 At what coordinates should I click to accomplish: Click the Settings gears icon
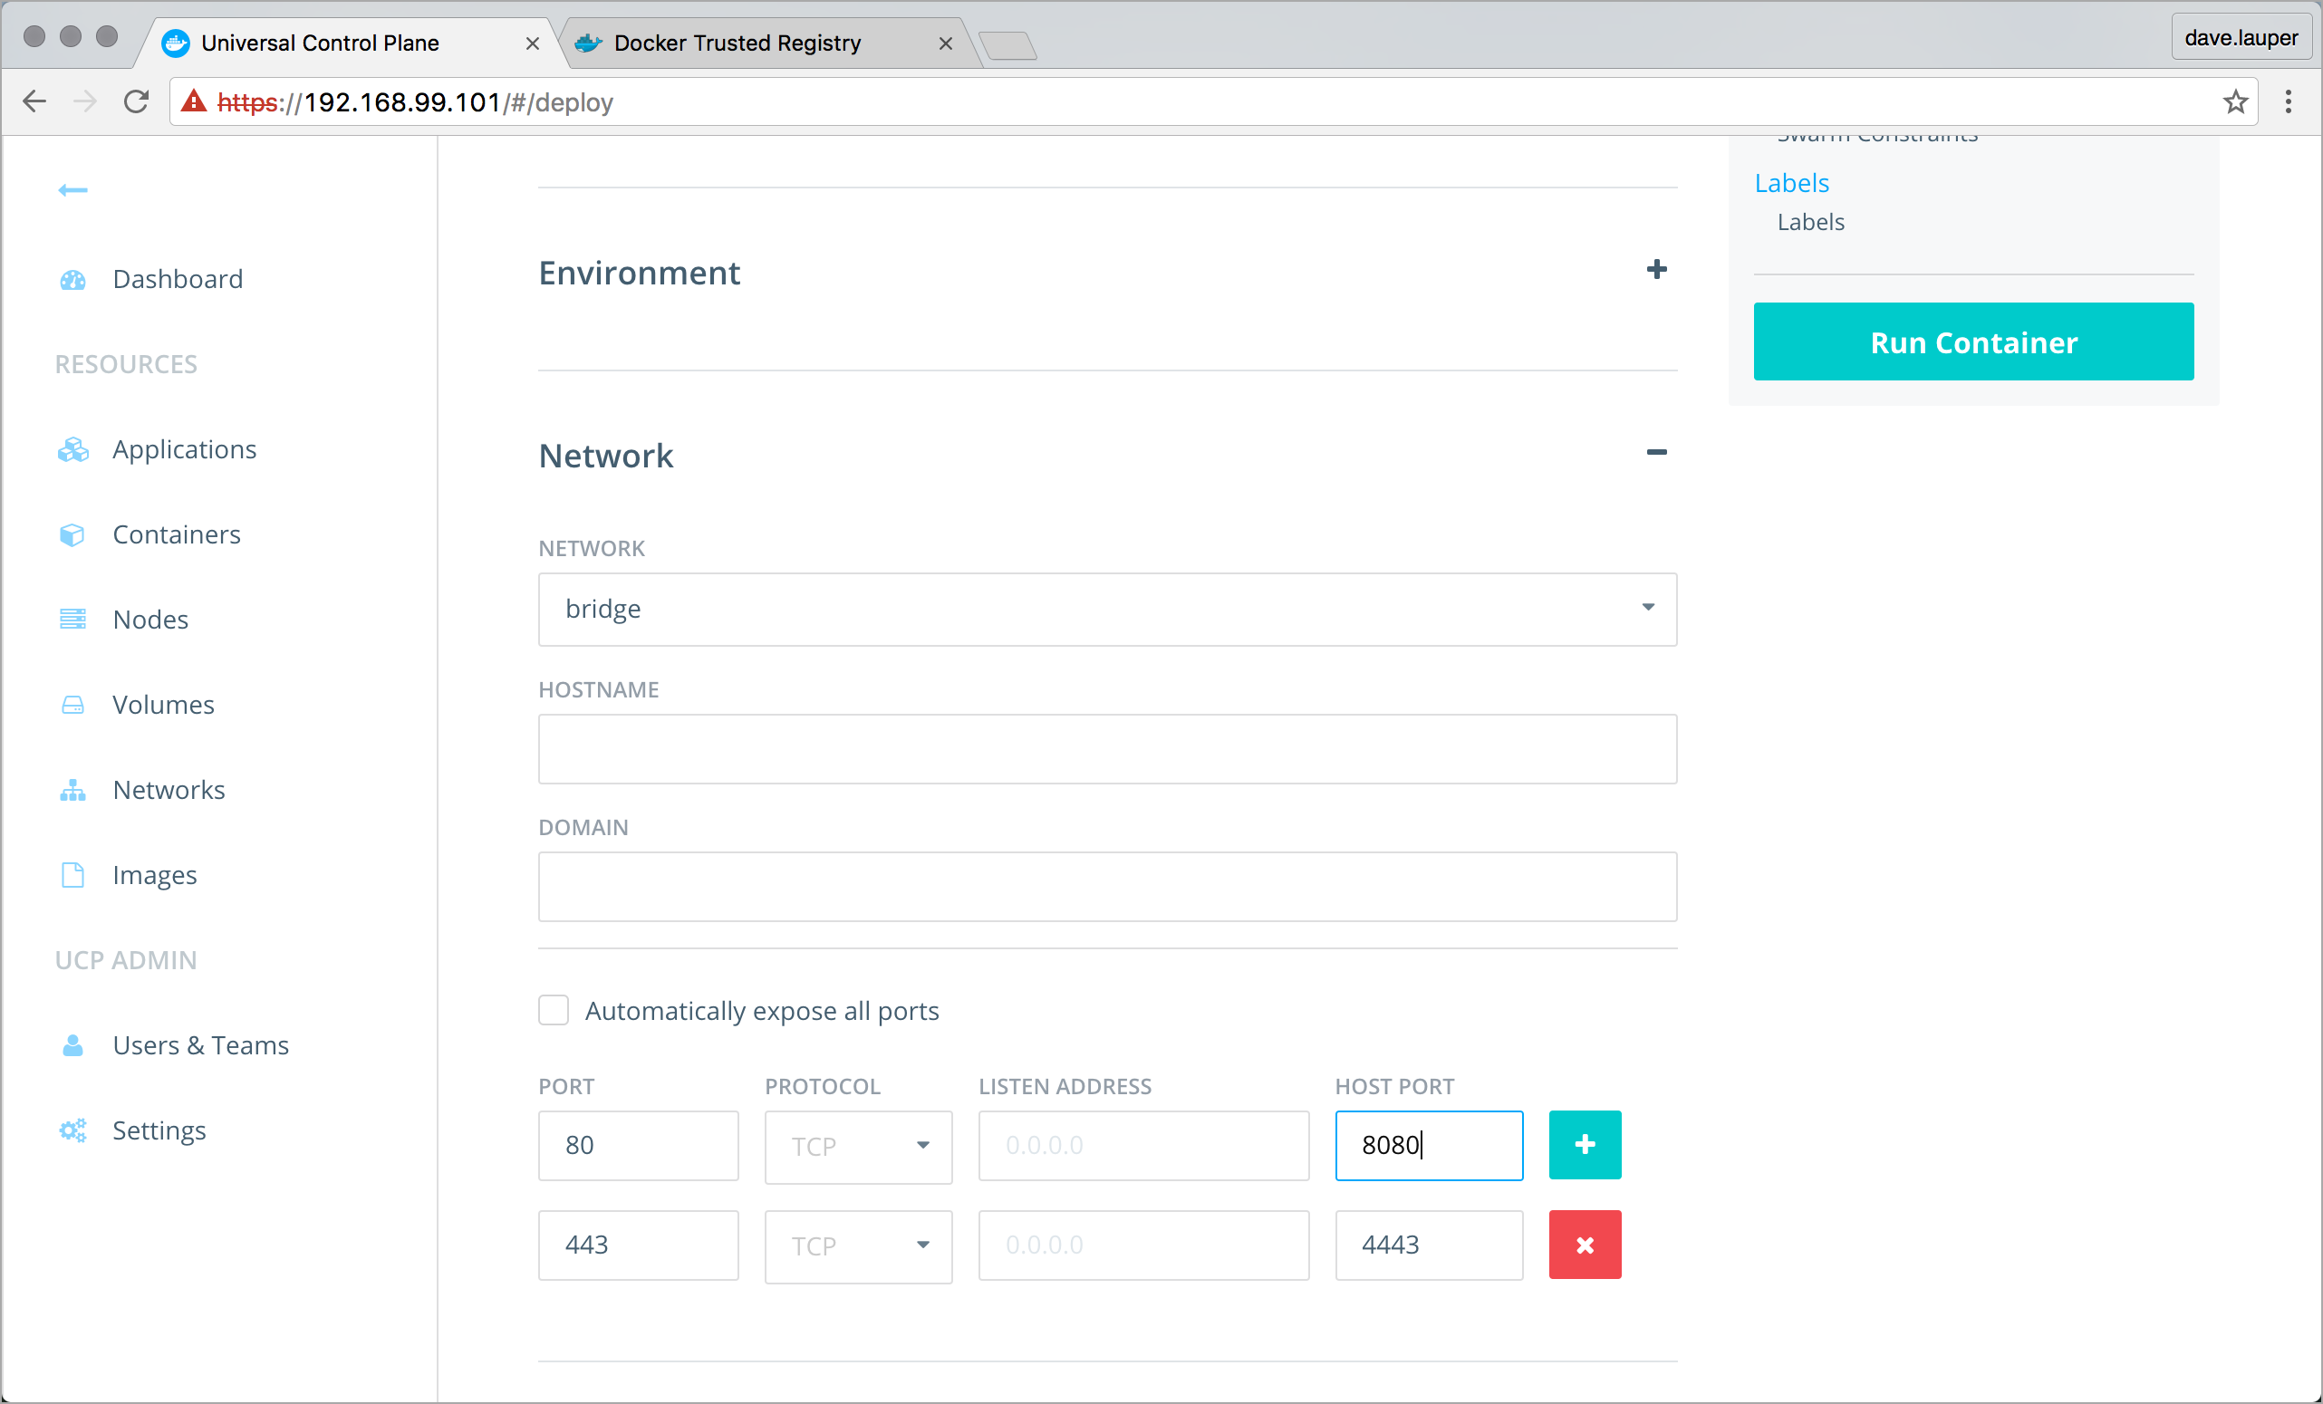[x=72, y=1130]
